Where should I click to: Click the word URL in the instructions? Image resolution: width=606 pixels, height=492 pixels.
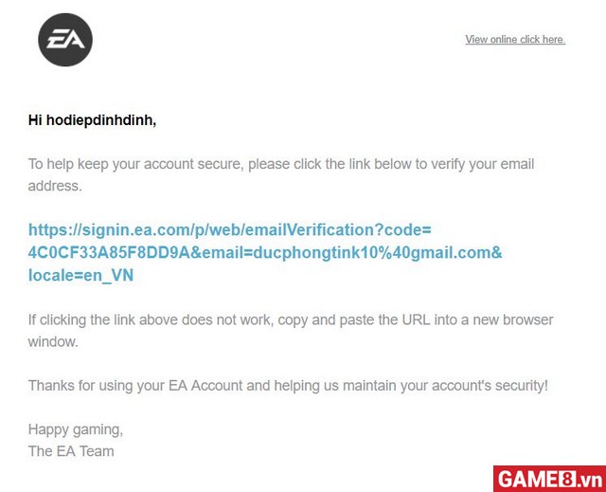pyautogui.click(x=416, y=319)
